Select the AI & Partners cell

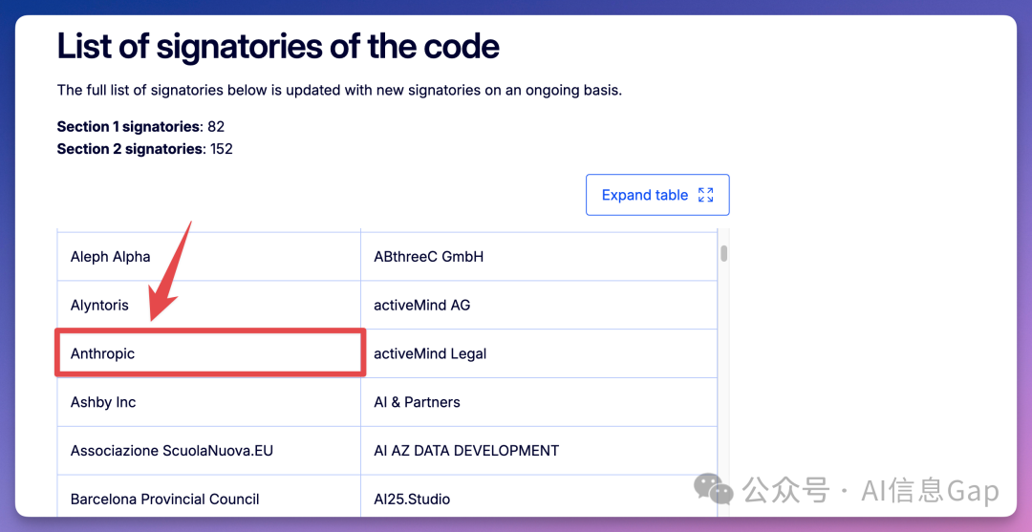539,402
